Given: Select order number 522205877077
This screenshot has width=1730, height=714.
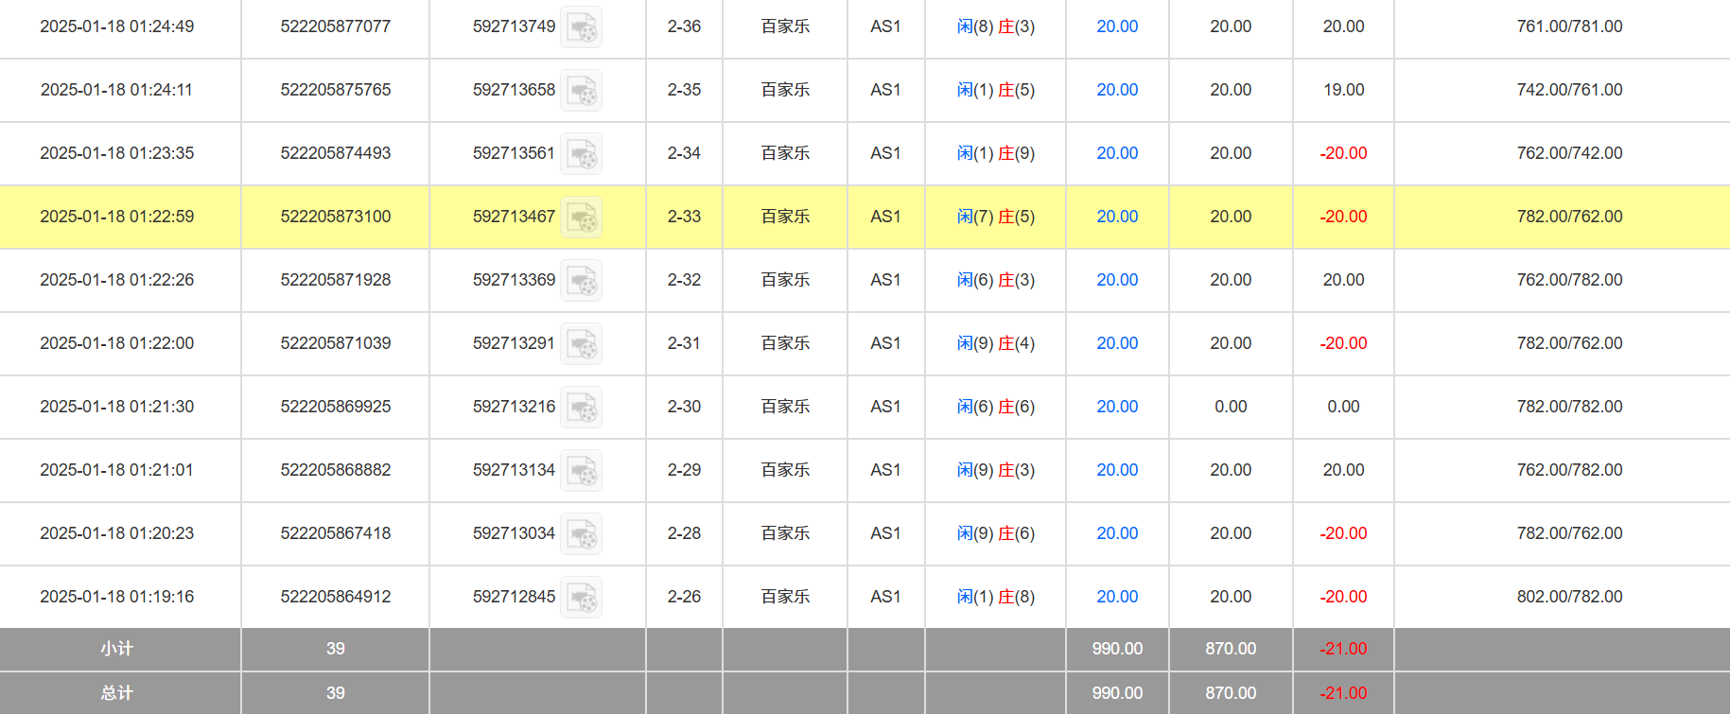Looking at the screenshot, I should coord(335,26).
